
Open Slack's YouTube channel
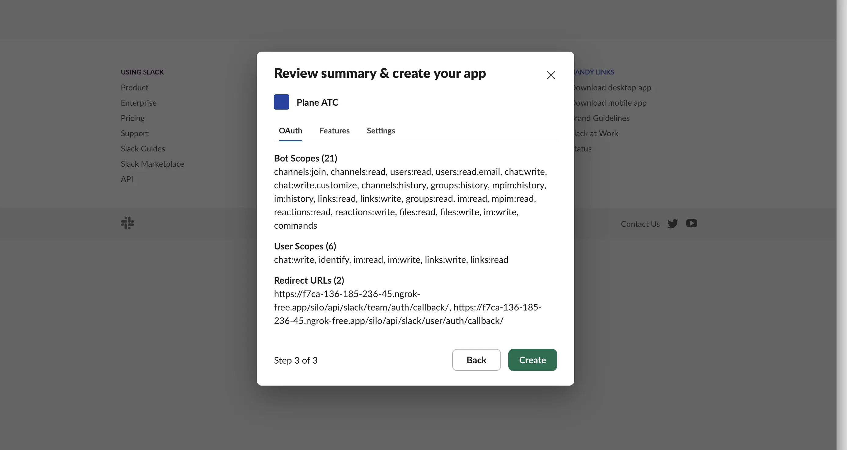[x=692, y=223]
